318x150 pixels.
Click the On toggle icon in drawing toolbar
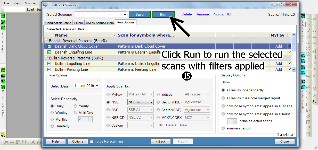point(314,96)
